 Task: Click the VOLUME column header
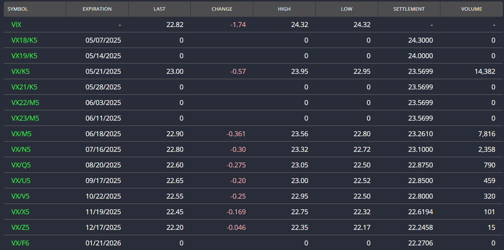(472, 9)
